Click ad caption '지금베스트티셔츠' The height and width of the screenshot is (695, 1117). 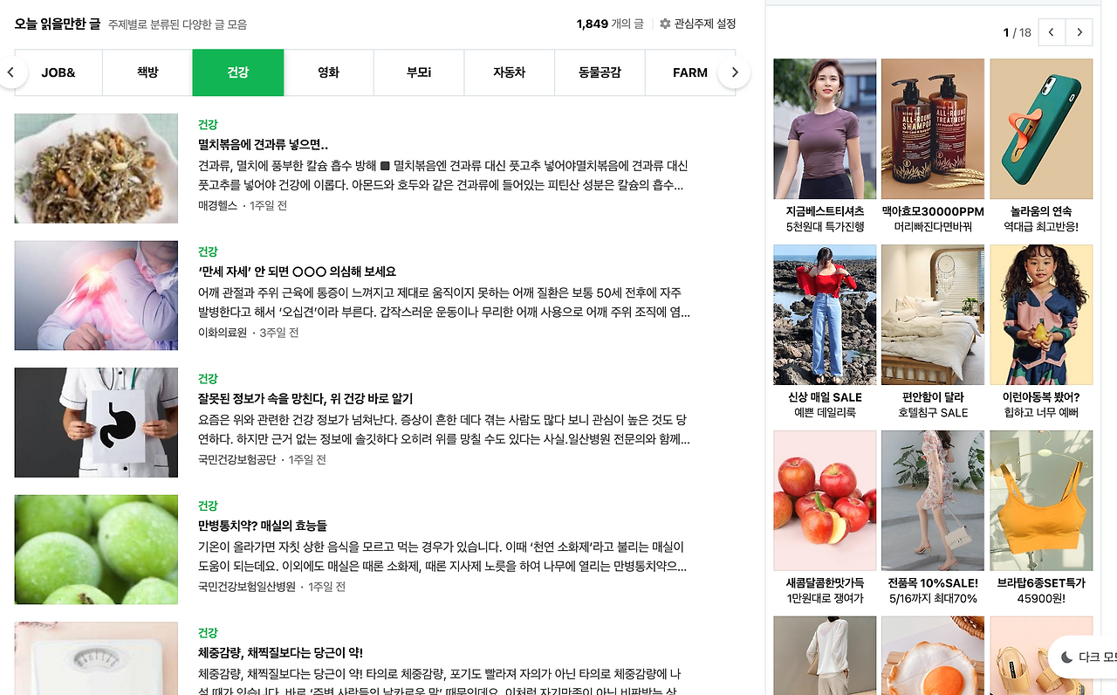click(x=825, y=211)
